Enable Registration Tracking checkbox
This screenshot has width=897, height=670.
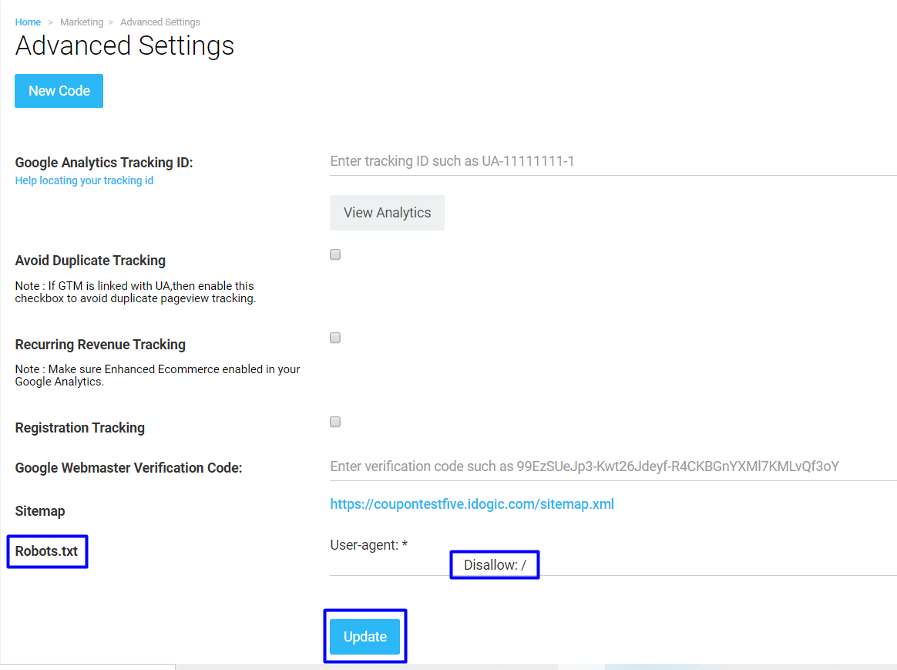335,423
